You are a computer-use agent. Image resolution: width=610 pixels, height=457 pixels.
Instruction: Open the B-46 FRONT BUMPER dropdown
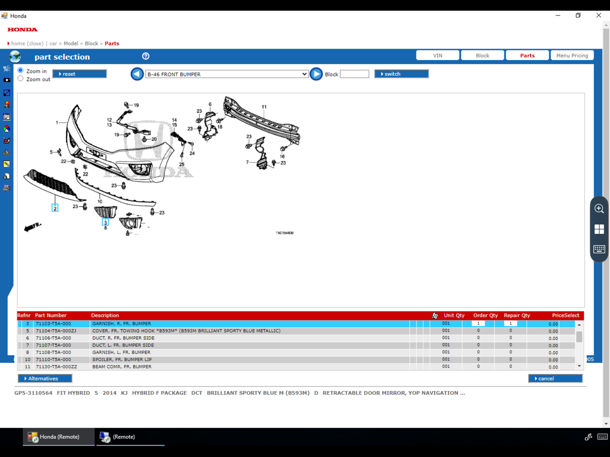coord(227,74)
